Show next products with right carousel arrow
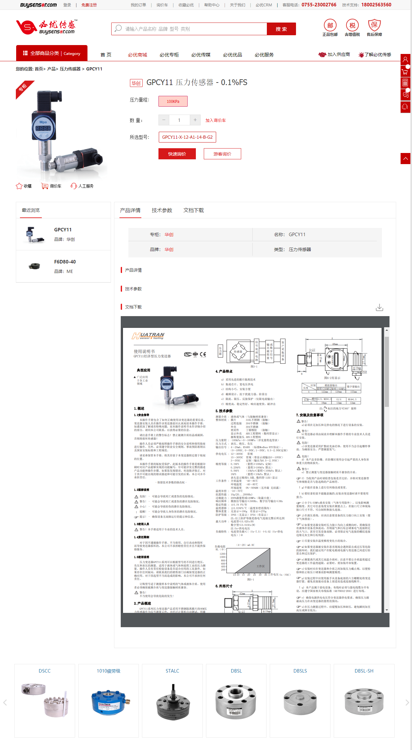The image size is (412, 750). tap(407, 703)
